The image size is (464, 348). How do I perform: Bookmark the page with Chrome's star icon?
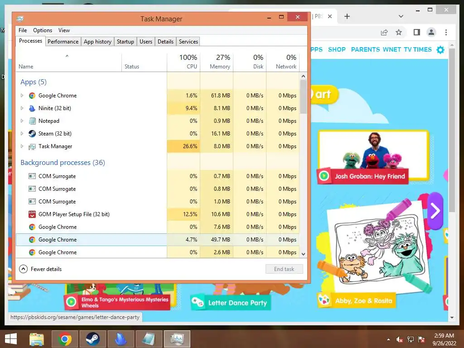pos(399,32)
